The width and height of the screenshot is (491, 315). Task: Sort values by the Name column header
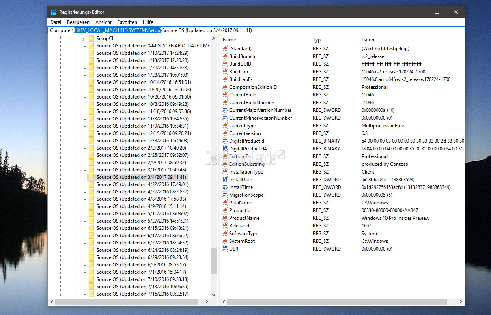click(265, 40)
